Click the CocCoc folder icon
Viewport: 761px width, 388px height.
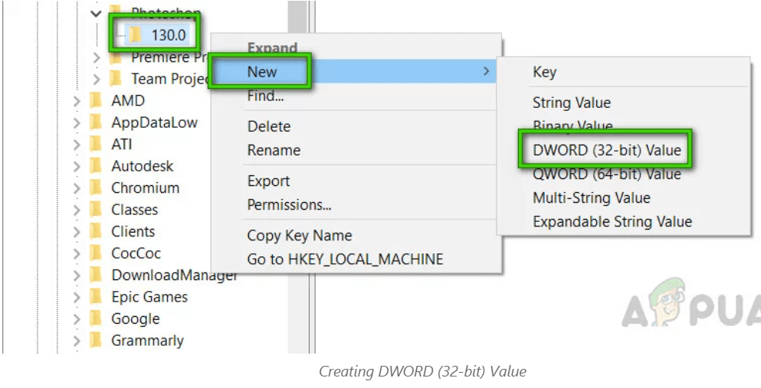[96, 253]
